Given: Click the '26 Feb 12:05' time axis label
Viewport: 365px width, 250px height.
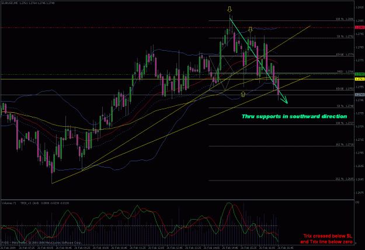Looking at the screenshot, I should 157,248.
